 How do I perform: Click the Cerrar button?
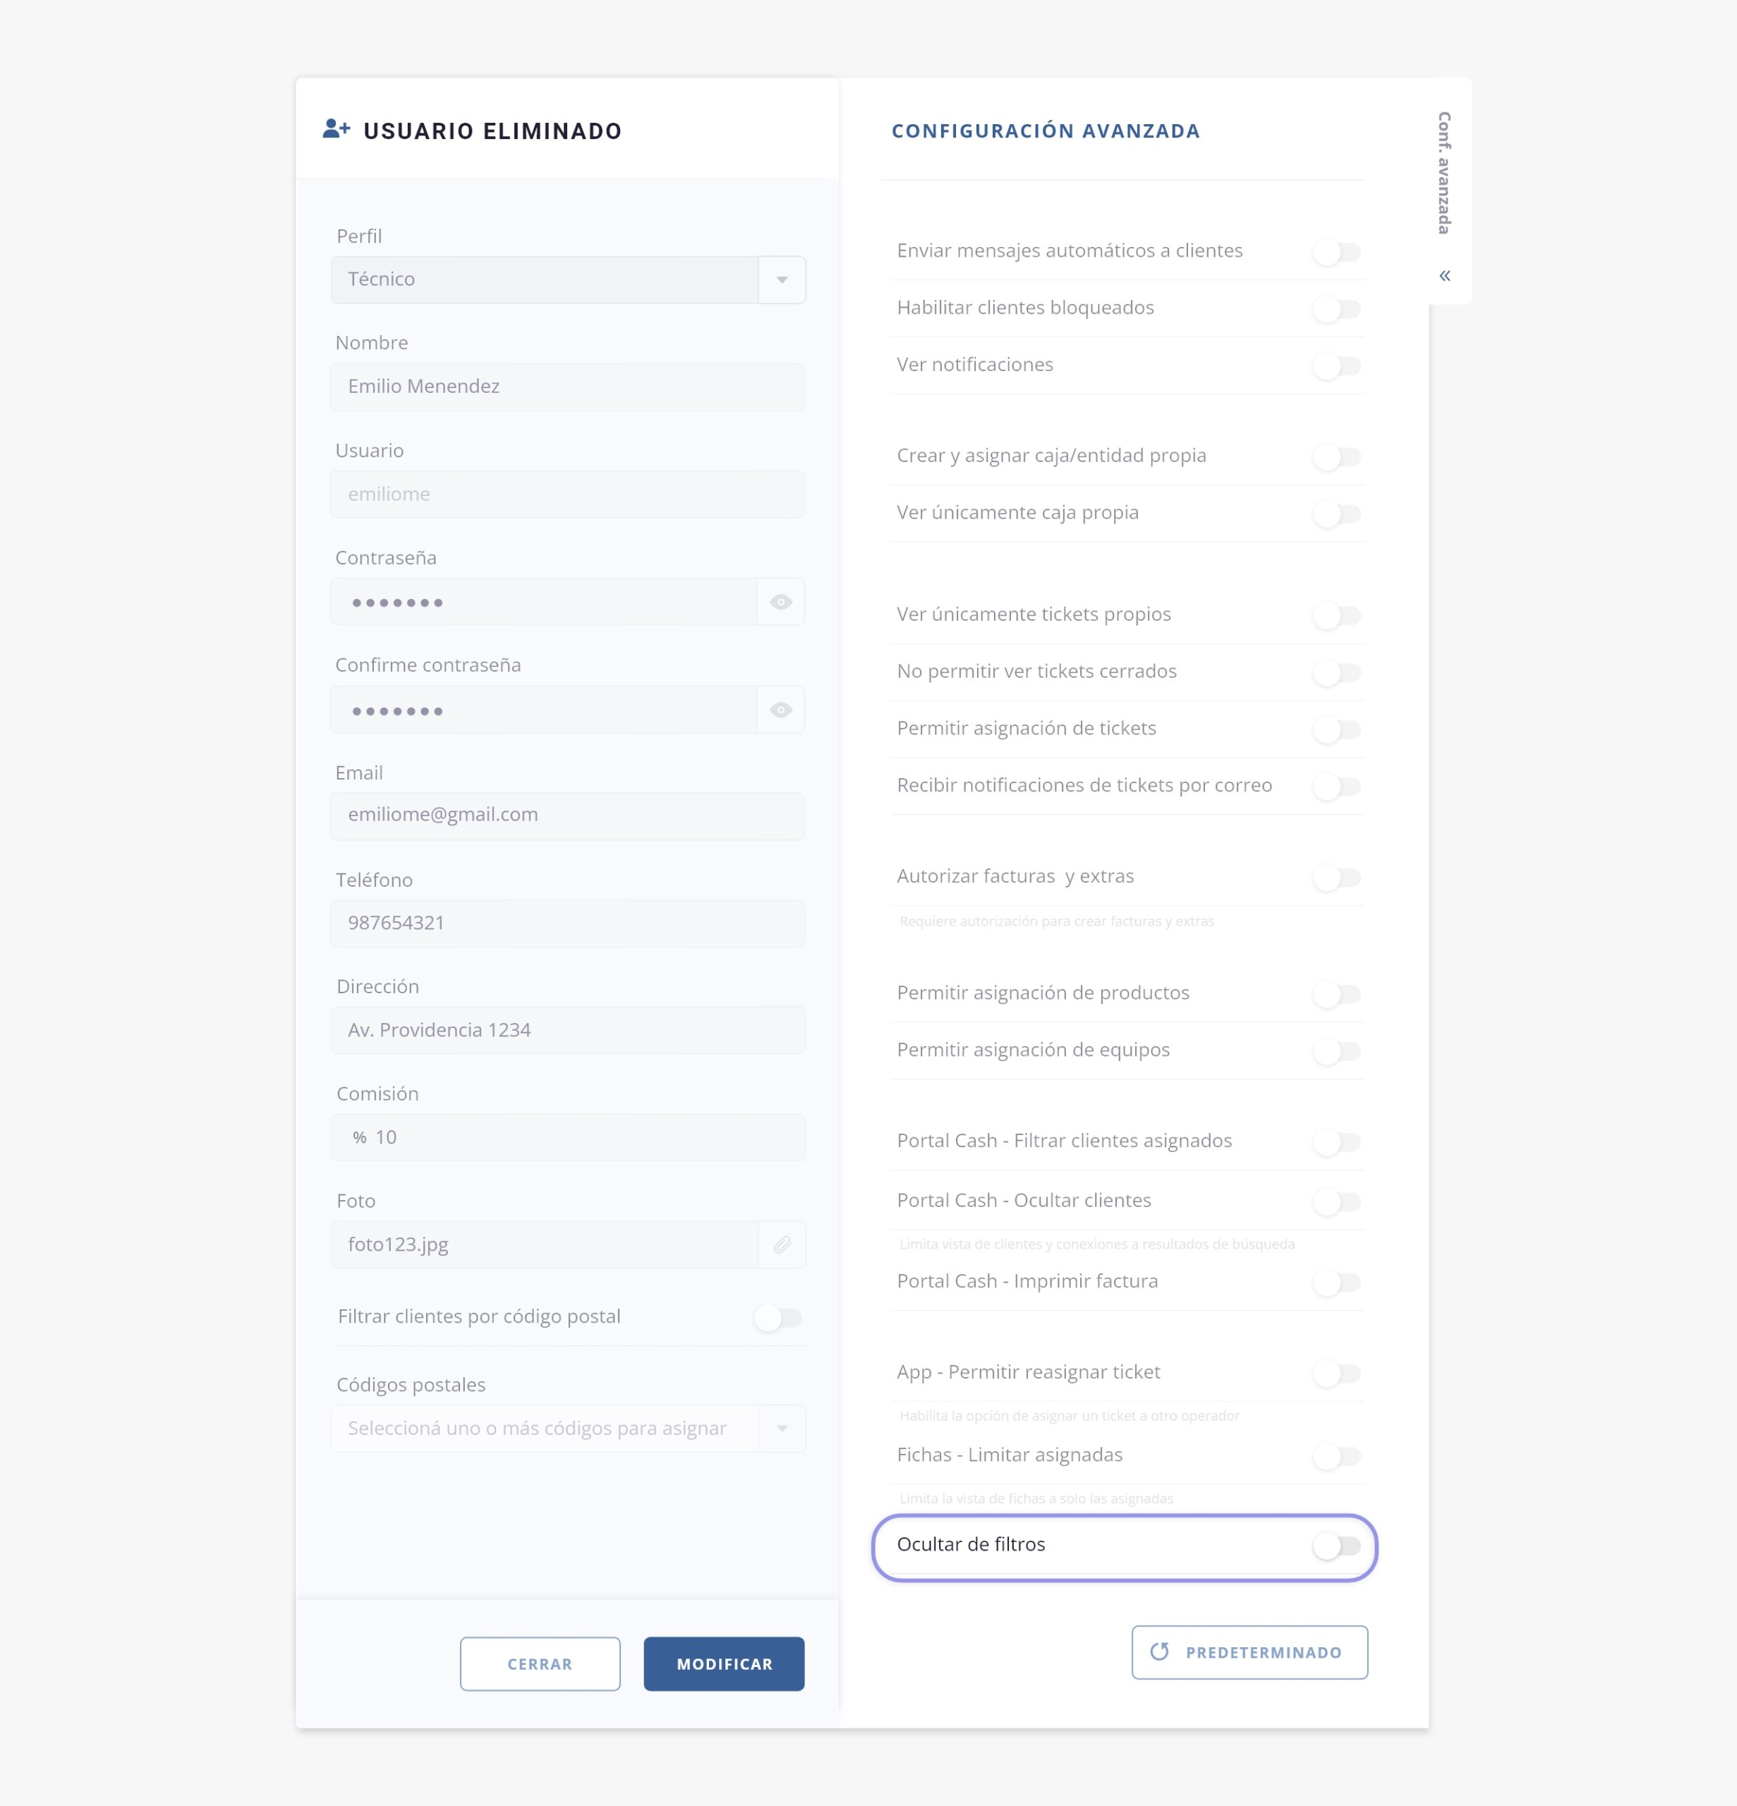(x=540, y=1664)
